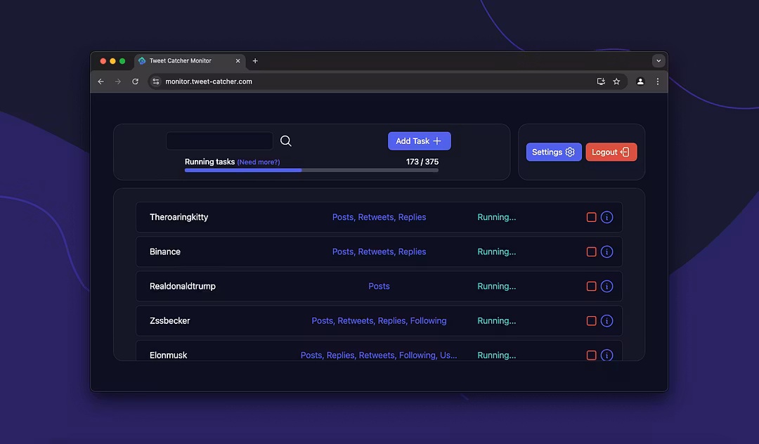Stop the Realdonaldtrump task
Screen dimensions: 759x444
pos(591,287)
